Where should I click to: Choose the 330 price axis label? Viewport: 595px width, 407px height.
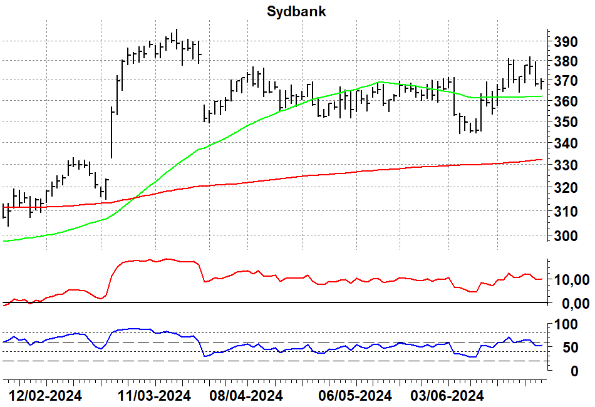coord(566,165)
